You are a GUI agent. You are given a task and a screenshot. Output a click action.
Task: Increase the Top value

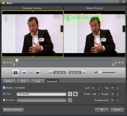117,87
